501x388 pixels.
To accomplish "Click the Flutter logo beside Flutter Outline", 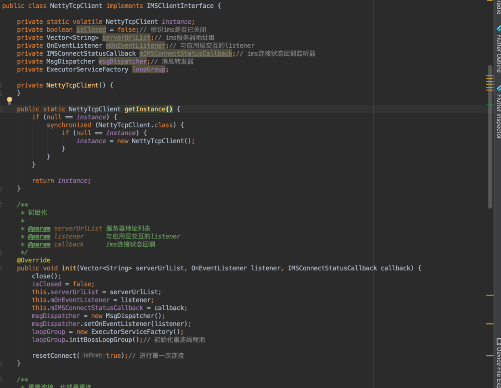I will coord(498,28).
